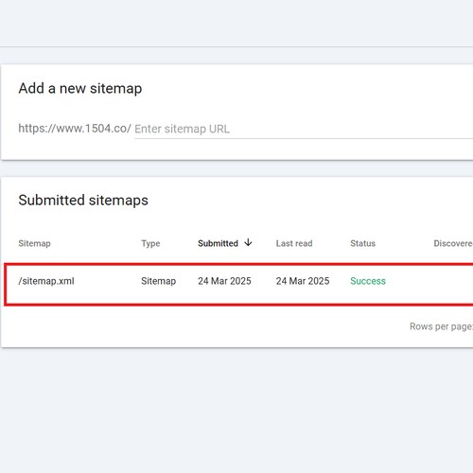The image size is (473, 473).
Task: Sort by the Type column header
Action: (150, 243)
